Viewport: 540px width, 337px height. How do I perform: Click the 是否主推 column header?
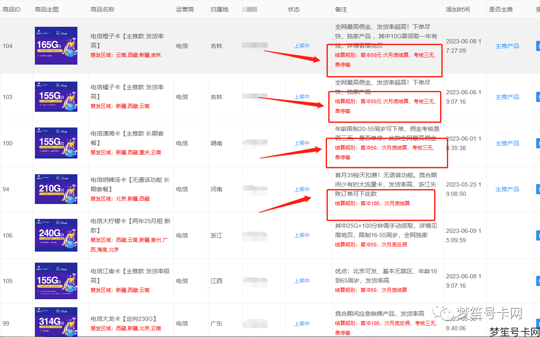501,9
